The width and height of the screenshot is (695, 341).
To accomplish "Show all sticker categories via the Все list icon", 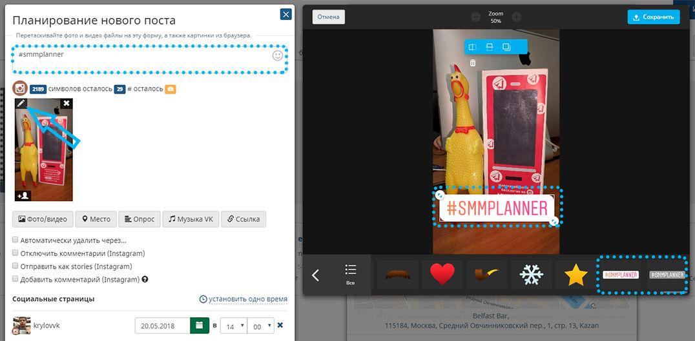I will click(351, 274).
